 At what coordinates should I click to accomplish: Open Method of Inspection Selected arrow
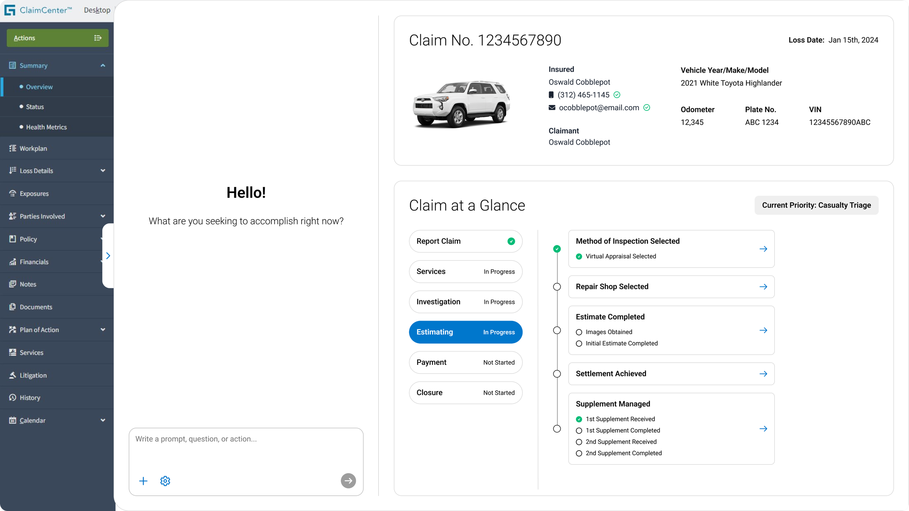(763, 249)
